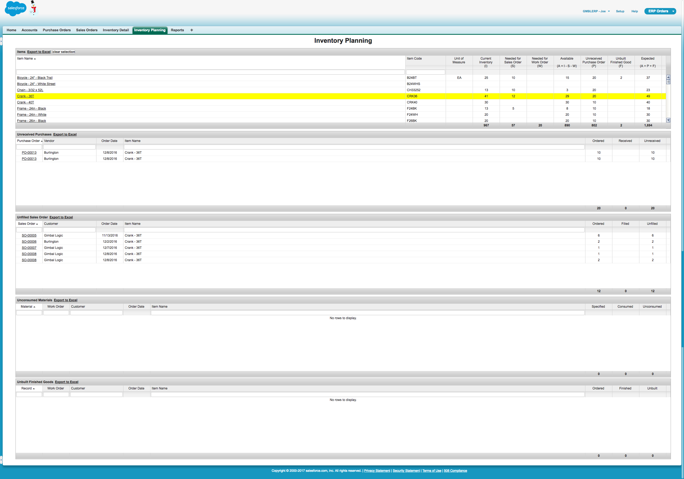
Task: Sort by Item Name ascending arrow
Action: pos(35,59)
